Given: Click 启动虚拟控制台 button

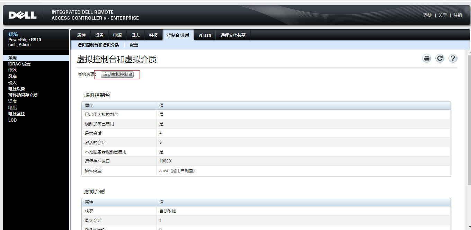Looking at the screenshot, I should point(117,74).
